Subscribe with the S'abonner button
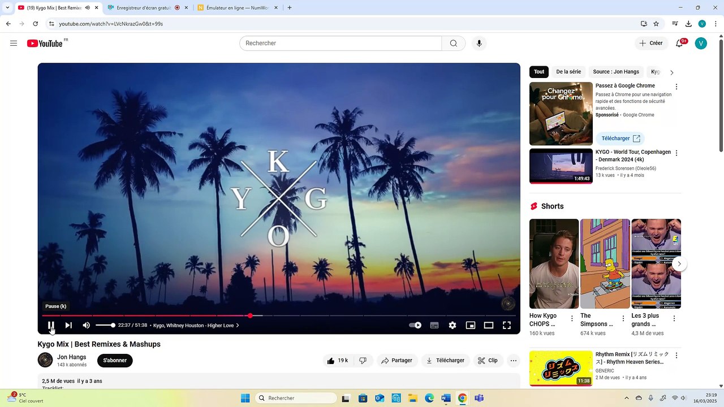Screen dimensions: 724x407 115,361
